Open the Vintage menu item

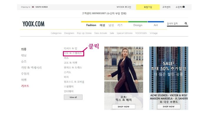tap(153, 33)
